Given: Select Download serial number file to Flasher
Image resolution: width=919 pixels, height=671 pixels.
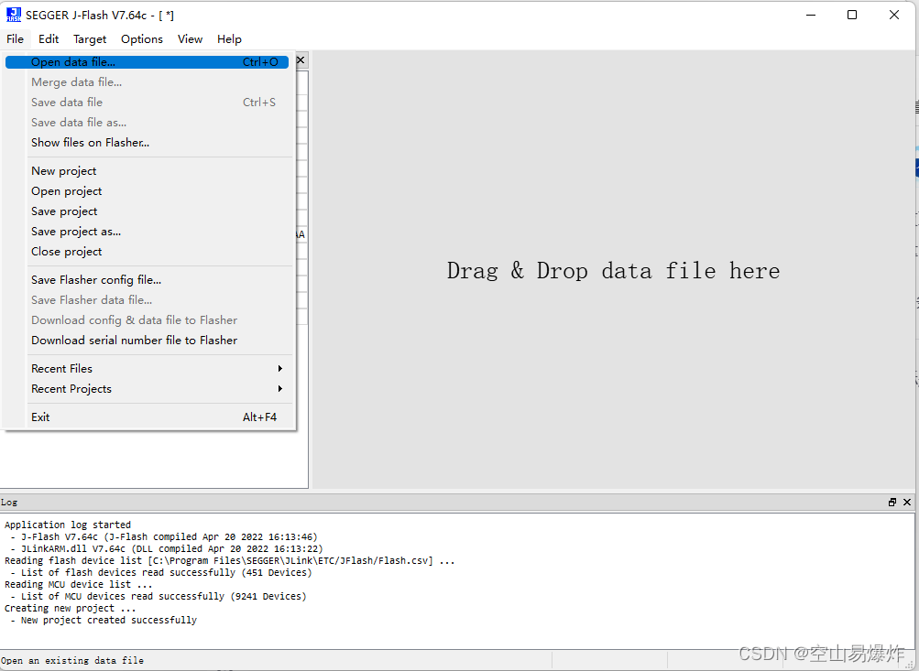Looking at the screenshot, I should click(148, 341).
